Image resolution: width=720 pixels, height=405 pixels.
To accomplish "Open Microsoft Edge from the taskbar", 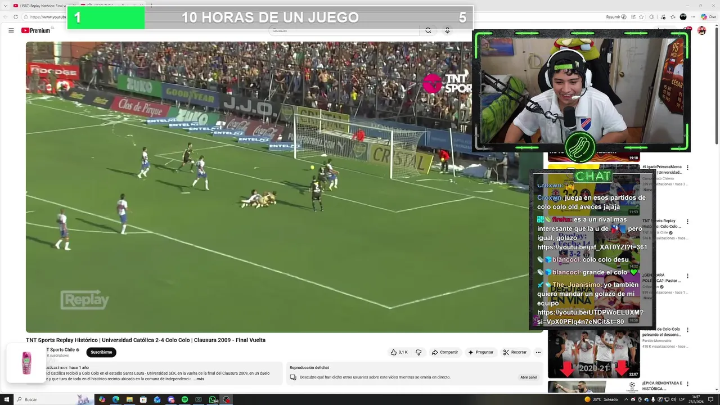I will pyautogui.click(x=116, y=399).
